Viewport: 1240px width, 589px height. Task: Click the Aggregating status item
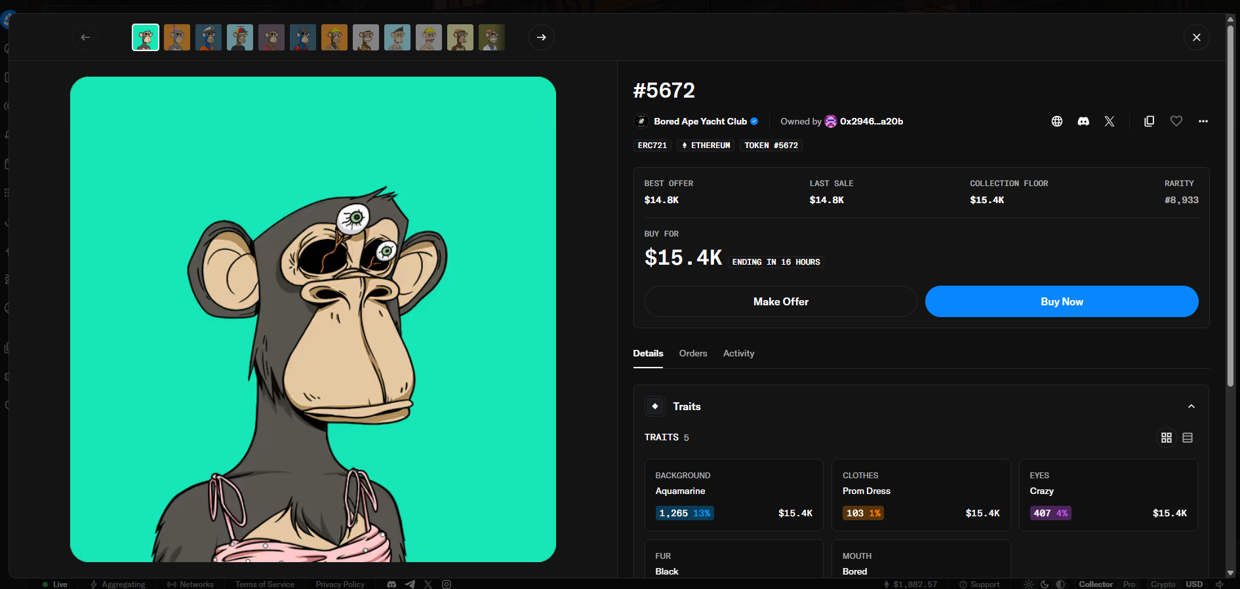(118, 584)
